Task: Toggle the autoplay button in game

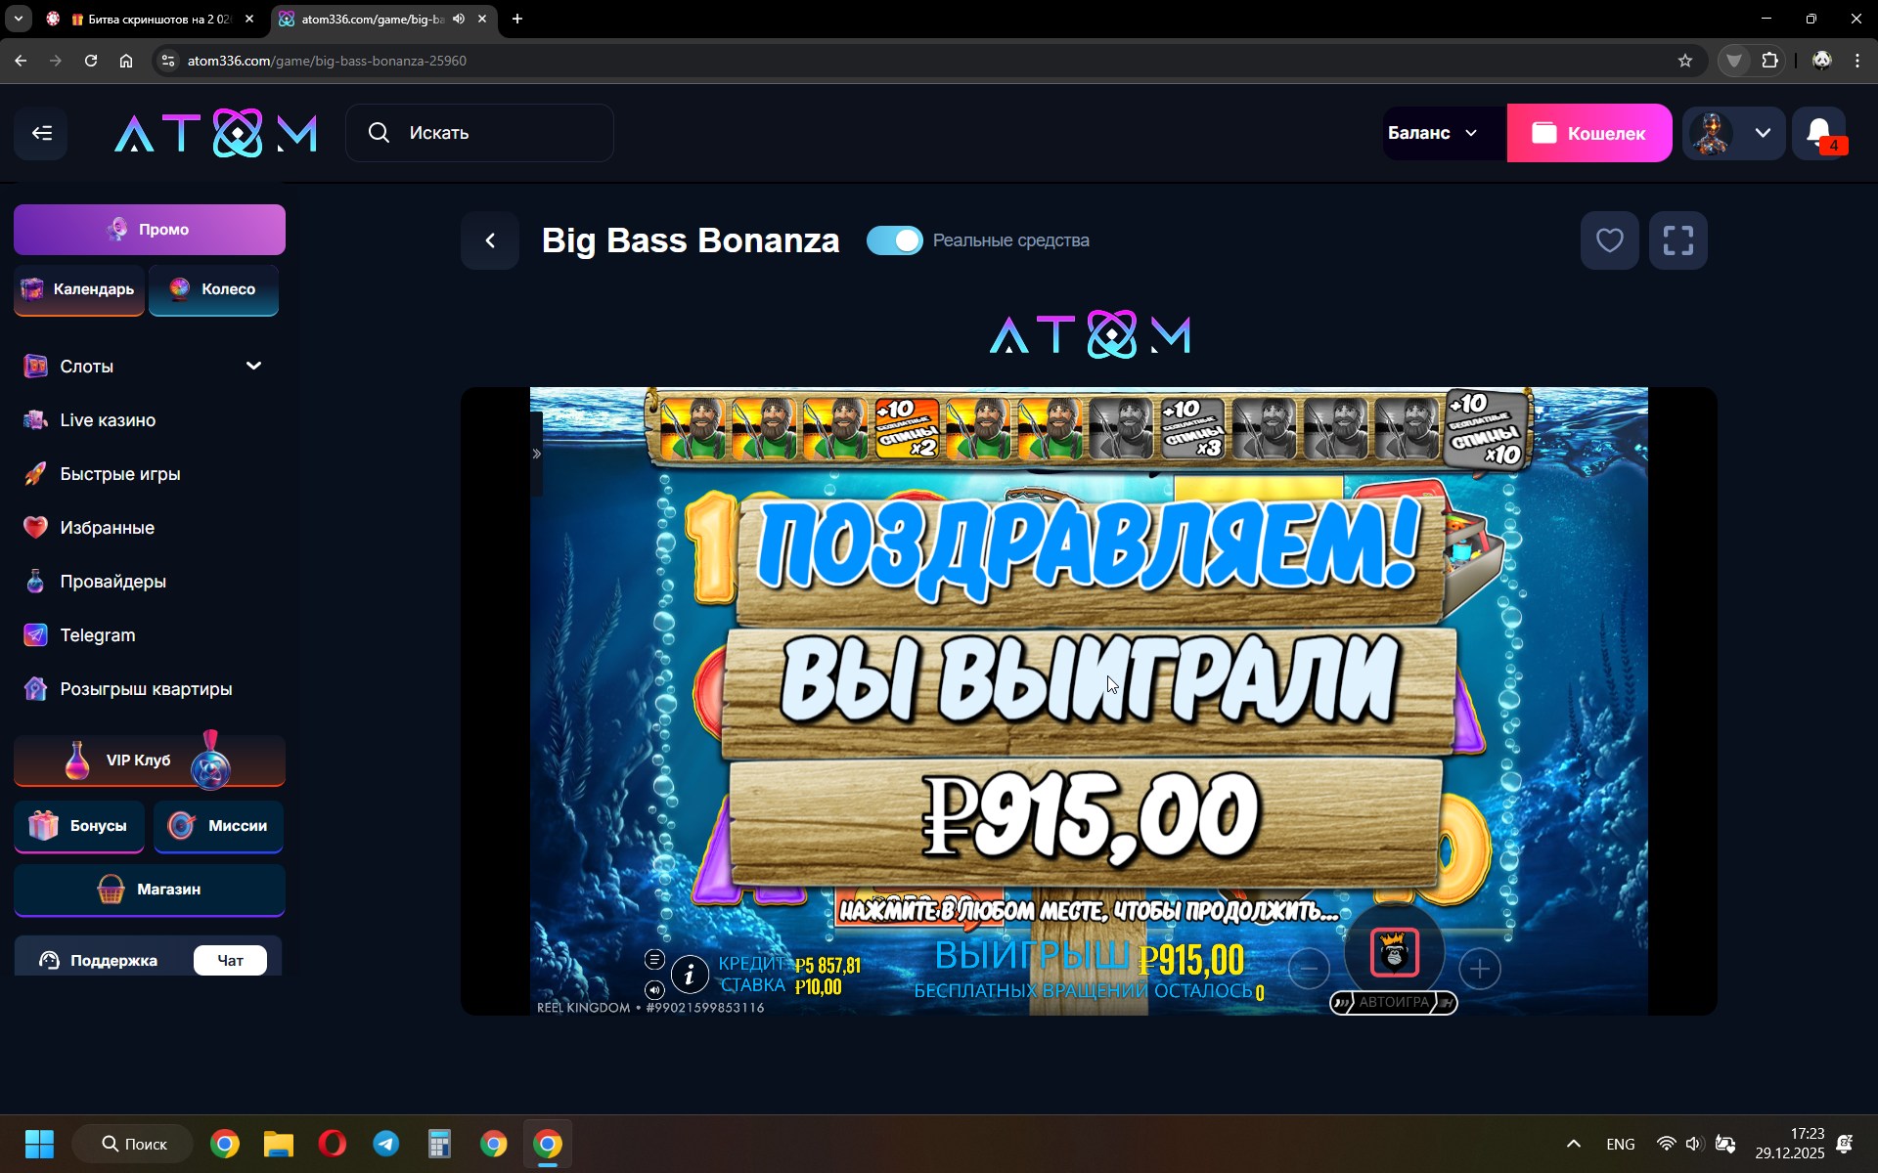Action: (1393, 1002)
